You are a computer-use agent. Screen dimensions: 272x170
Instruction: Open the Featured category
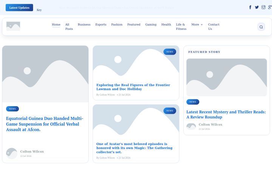(134, 25)
